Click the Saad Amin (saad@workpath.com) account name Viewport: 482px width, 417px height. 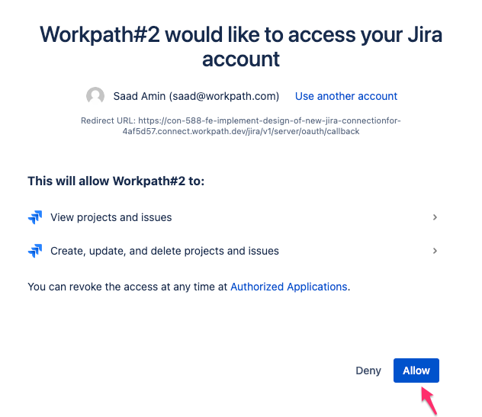pos(196,96)
